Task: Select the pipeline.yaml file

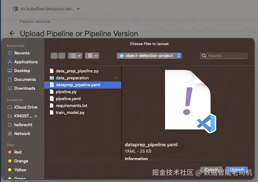Action: 83,99
